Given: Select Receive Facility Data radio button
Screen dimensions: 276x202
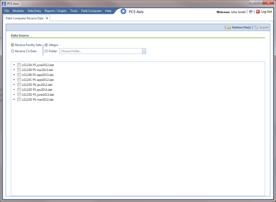Looking at the screenshot, I should point(12,45).
